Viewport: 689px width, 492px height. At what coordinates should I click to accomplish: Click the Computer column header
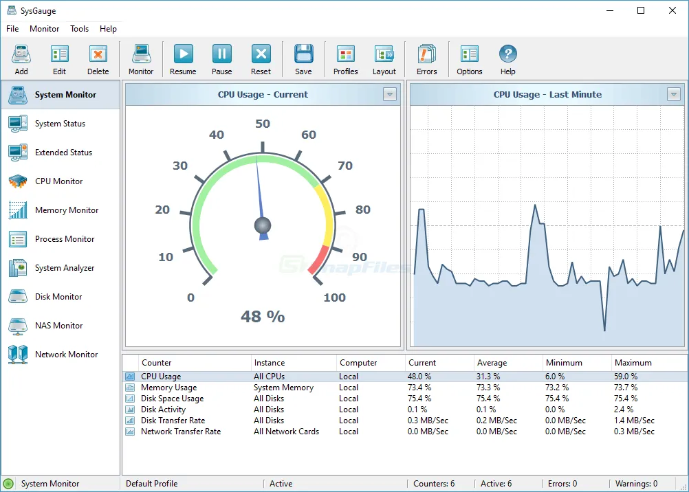coord(371,363)
